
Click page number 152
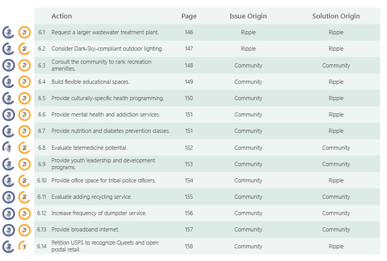(189, 148)
